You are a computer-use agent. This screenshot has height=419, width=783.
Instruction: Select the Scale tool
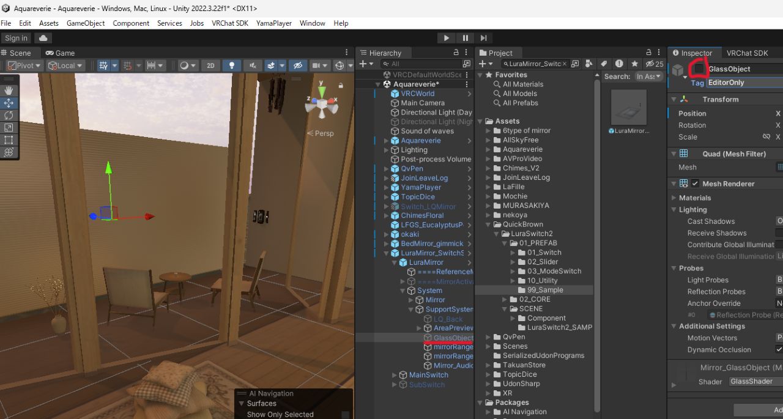(9, 127)
